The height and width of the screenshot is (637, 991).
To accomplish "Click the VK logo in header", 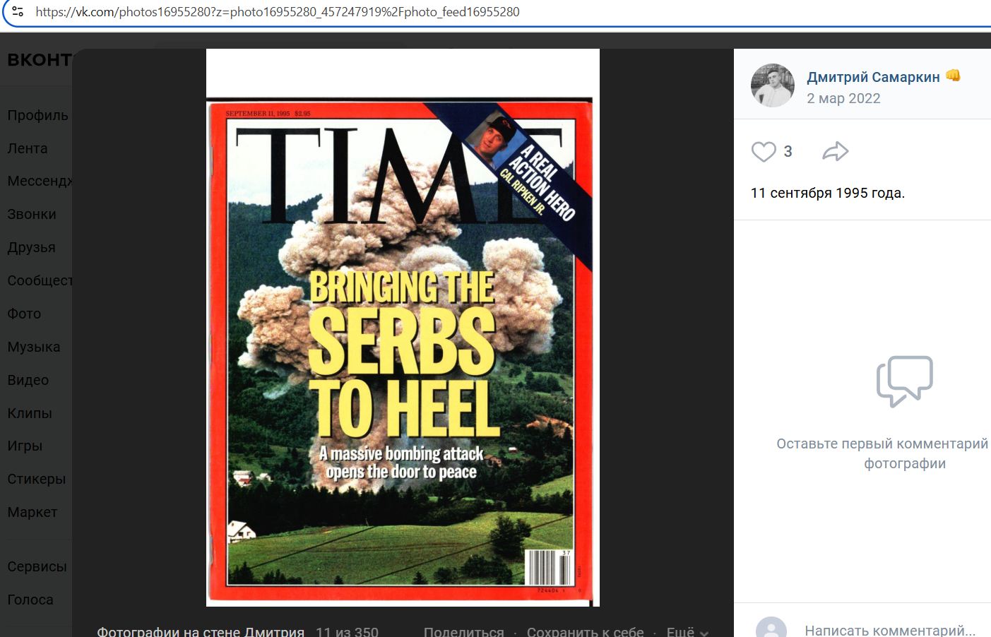I will coord(39,60).
